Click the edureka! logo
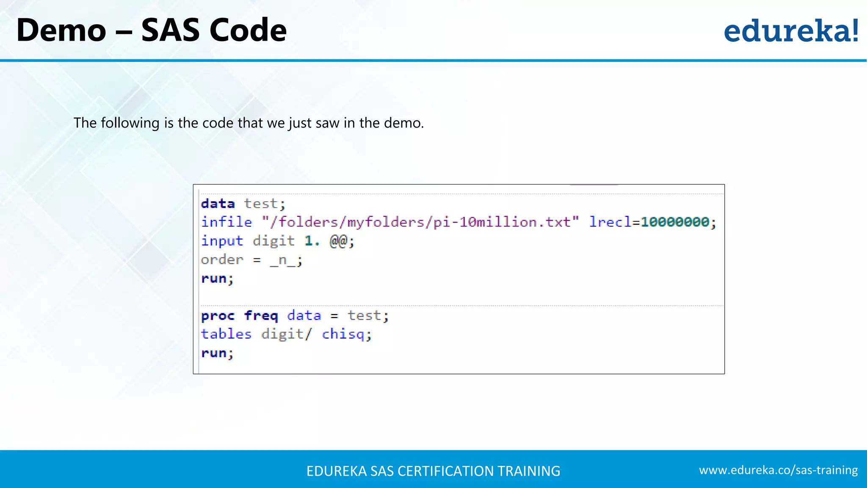Viewport: 867px width, 488px height. [791, 31]
